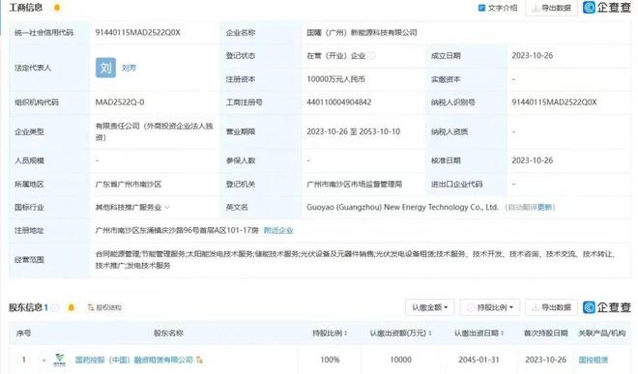
Task: Select the 经营范围 business scope text
Action: point(356,260)
